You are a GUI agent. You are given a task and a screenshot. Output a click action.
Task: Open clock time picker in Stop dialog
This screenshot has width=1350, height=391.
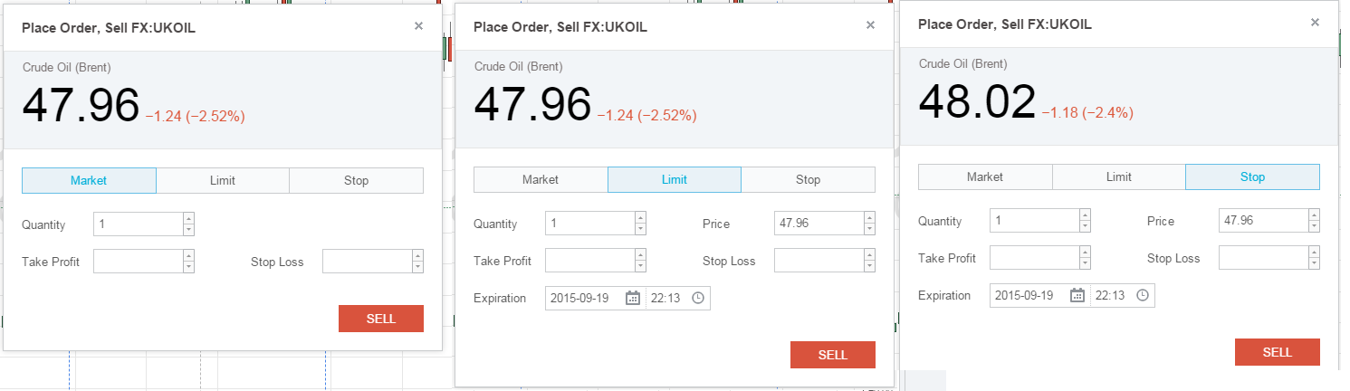click(1142, 295)
